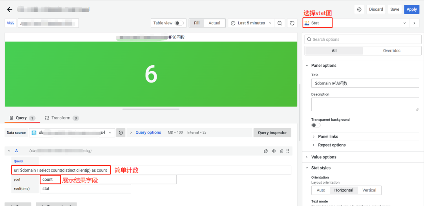
Task: Refresh the dashboard panel
Action: 292,23
